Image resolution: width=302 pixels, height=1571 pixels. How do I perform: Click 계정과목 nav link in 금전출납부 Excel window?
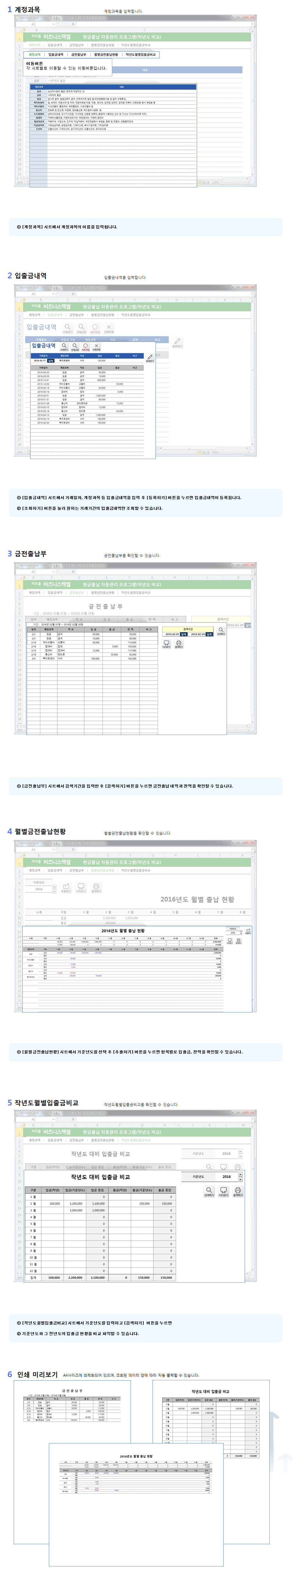(35, 592)
